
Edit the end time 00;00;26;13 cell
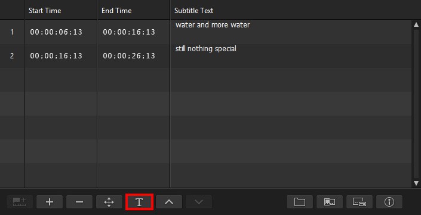click(129, 56)
